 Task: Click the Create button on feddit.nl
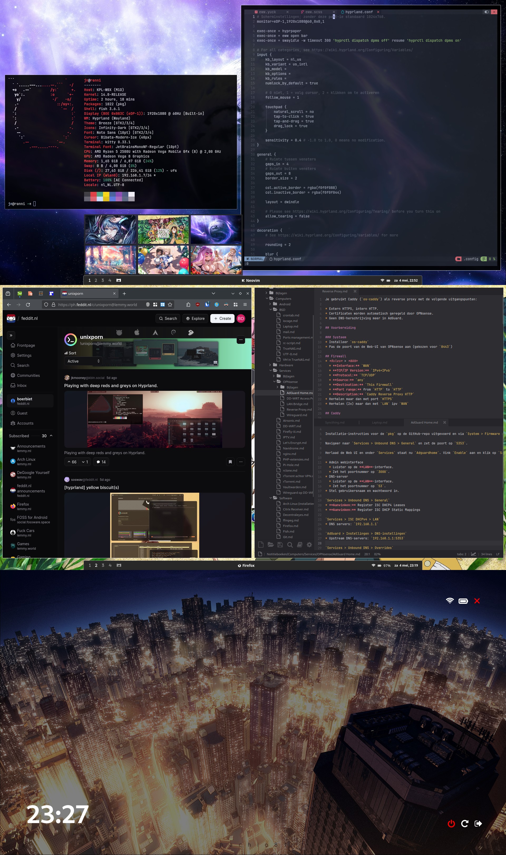tap(222, 319)
